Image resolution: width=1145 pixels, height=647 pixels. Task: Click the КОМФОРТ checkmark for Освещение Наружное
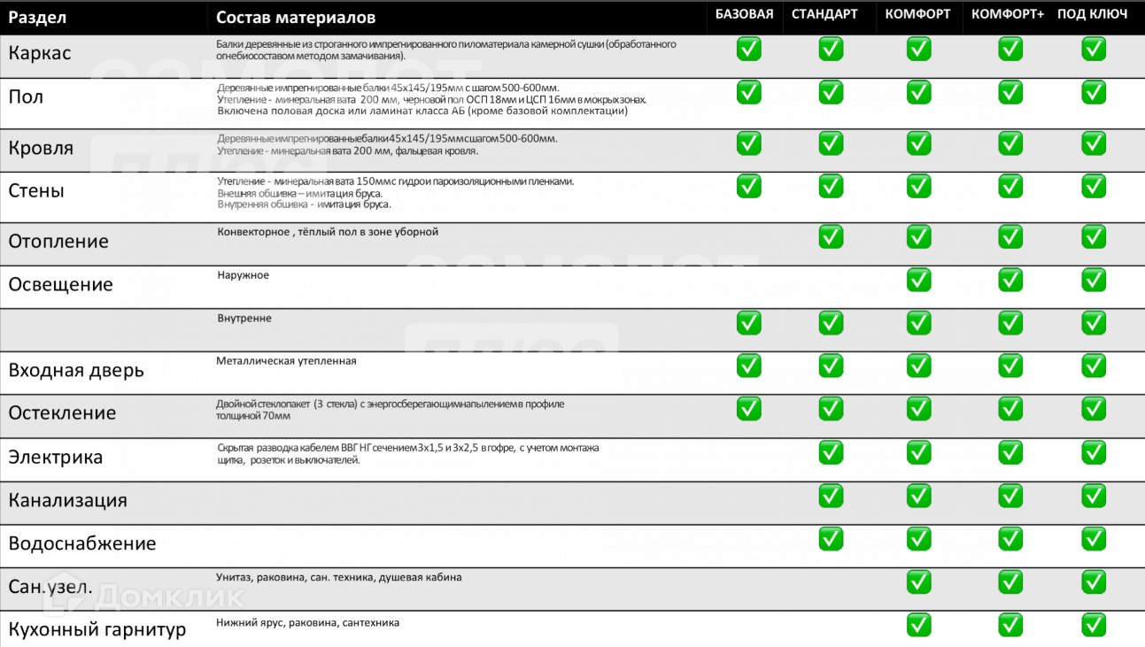(x=918, y=280)
